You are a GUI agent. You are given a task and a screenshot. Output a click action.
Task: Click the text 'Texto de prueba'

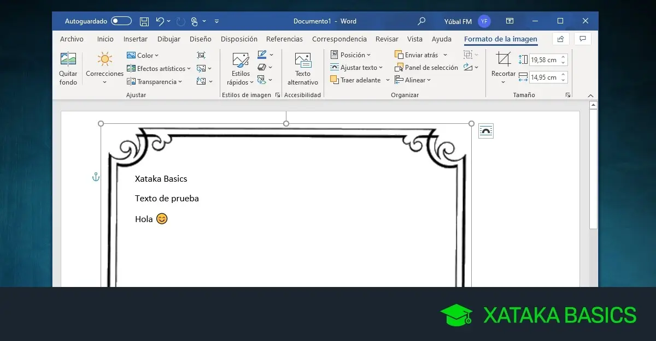pos(167,198)
